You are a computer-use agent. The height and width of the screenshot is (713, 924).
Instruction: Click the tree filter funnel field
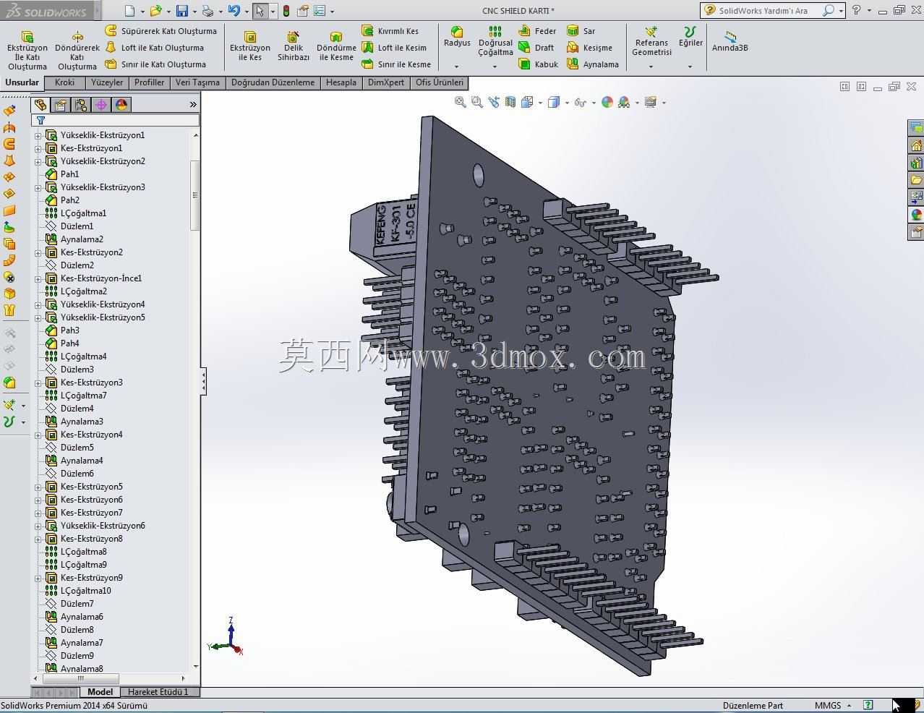(x=115, y=121)
